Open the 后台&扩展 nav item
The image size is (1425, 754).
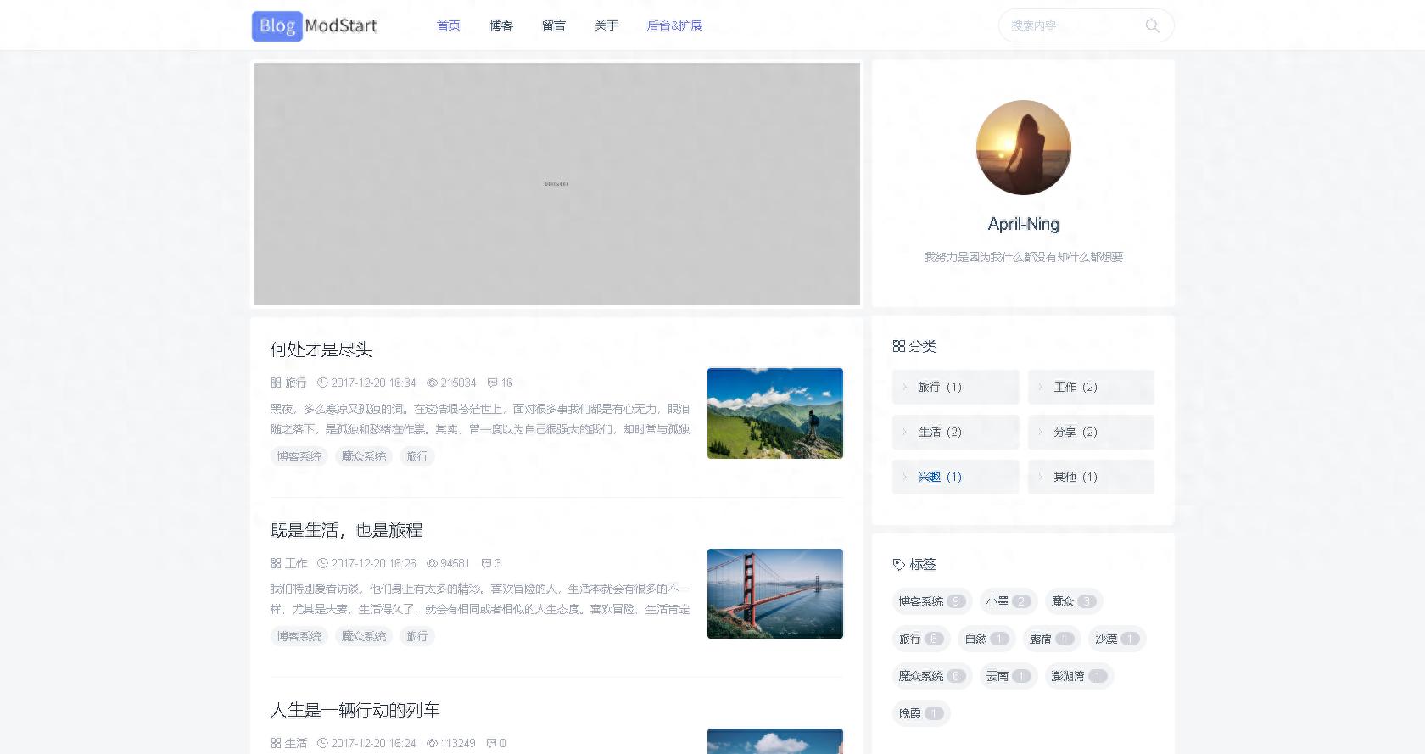pos(674,25)
